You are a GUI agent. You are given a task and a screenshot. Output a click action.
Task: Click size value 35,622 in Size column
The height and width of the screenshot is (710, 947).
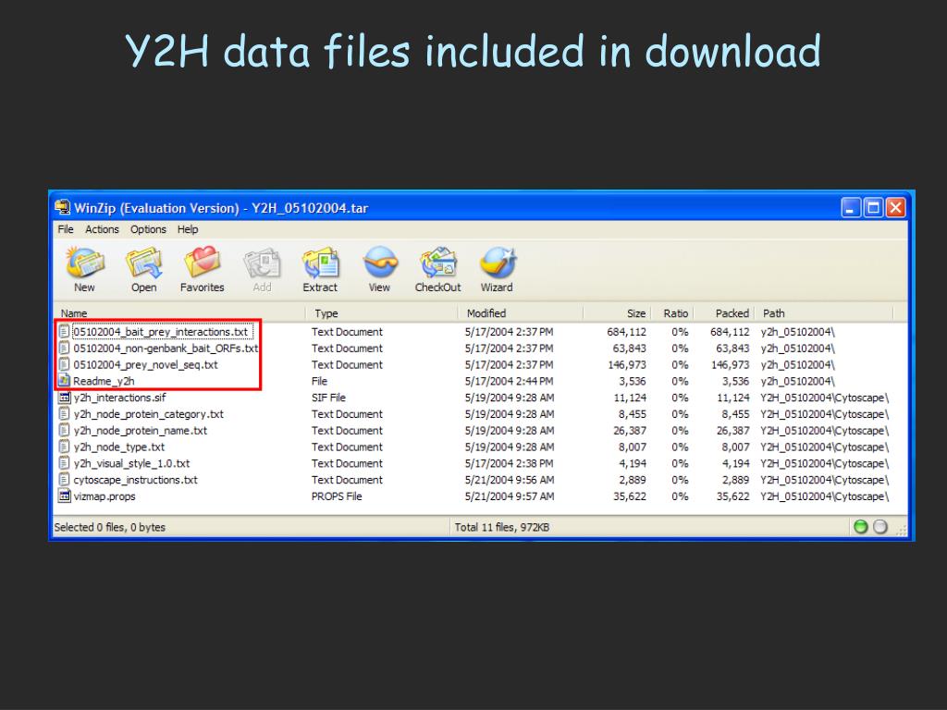629,496
